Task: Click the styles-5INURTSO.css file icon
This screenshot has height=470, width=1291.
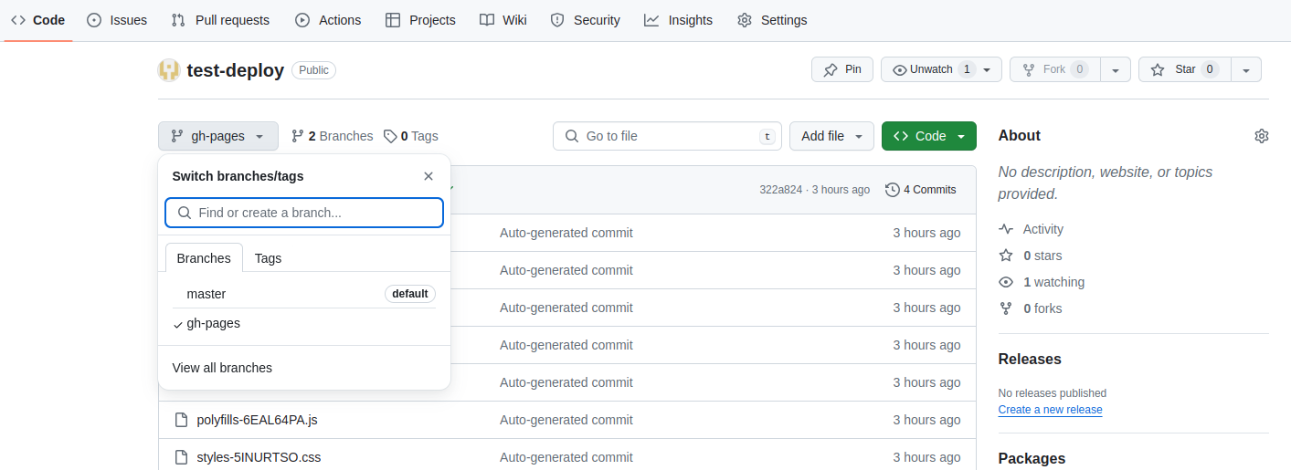Action: (x=181, y=457)
